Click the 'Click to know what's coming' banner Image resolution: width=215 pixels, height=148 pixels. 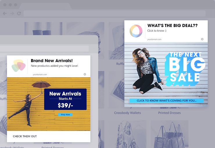pos(166,101)
